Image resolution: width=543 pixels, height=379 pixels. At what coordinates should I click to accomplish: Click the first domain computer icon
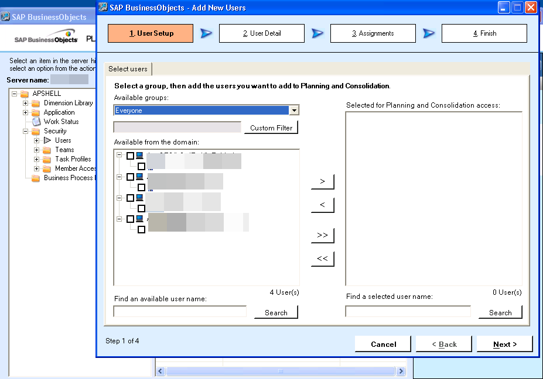pyautogui.click(x=139, y=155)
